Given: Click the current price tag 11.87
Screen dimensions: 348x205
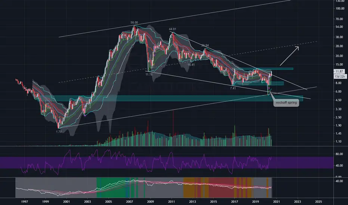Looking at the screenshot, I should coord(339,71).
